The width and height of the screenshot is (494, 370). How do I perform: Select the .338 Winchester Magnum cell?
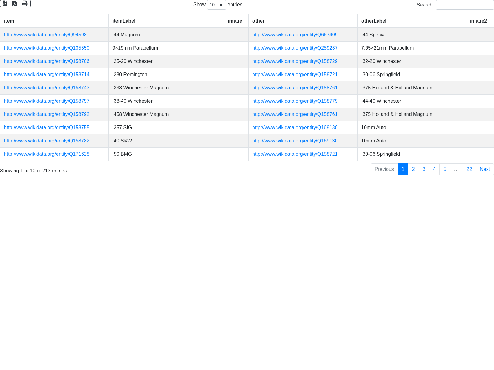(166, 88)
